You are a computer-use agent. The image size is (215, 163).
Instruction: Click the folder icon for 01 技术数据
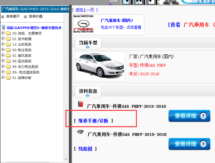coord(8,39)
